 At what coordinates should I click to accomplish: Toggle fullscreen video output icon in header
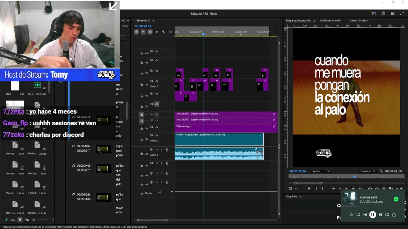[x=402, y=13]
